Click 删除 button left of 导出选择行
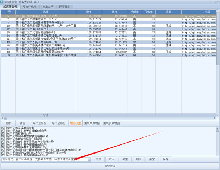Viewport: 220px width, 170px height. 8,123
